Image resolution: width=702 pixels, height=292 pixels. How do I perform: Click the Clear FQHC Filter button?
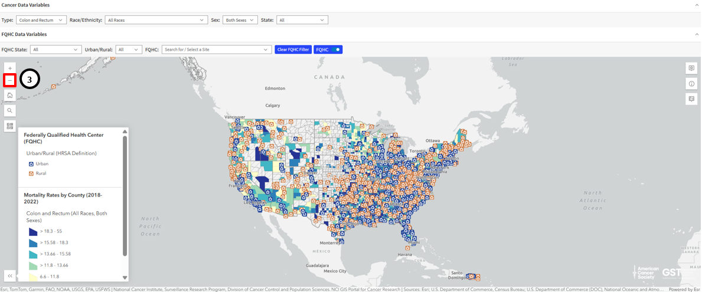[x=293, y=50]
